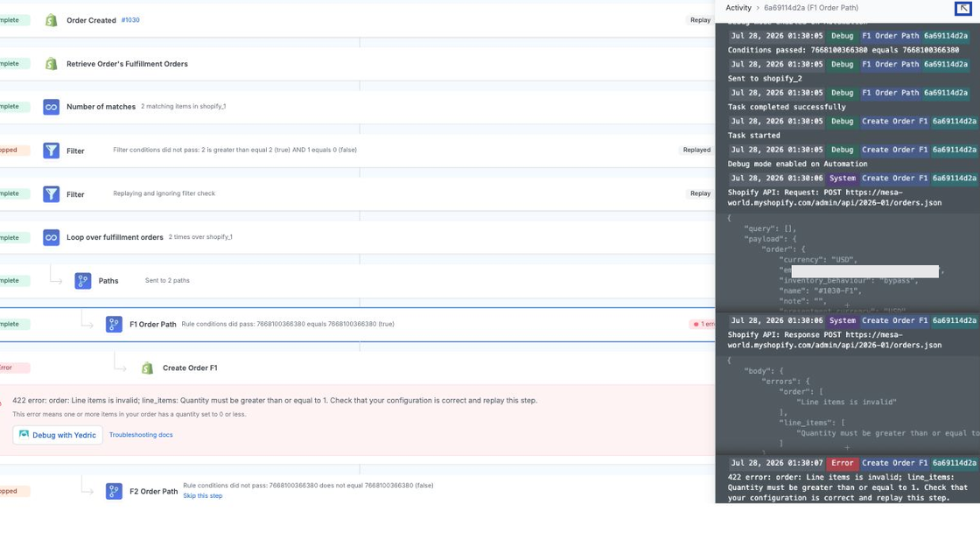Click the branch icon beside F2 Order Path
This screenshot has width=980, height=547.
(x=114, y=491)
